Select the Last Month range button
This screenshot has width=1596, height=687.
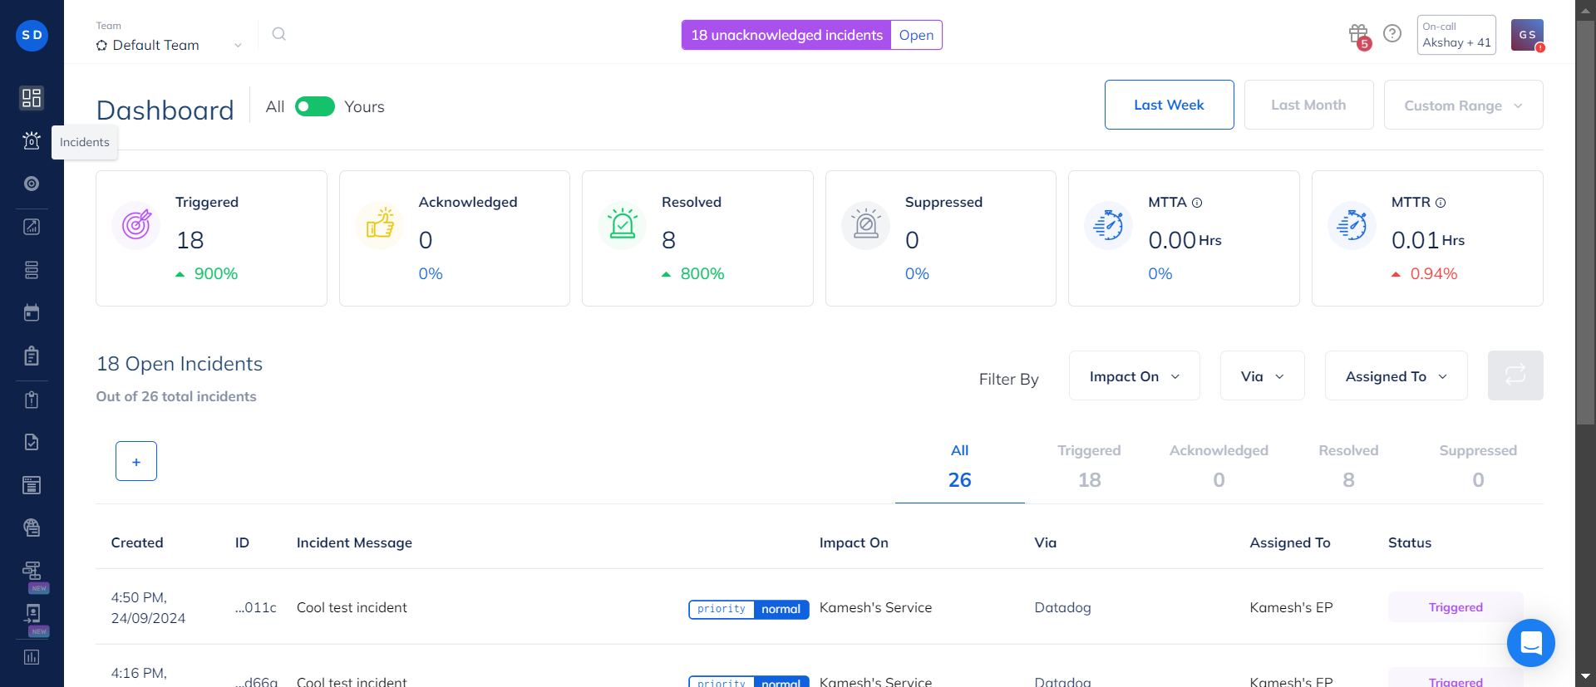tap(1308, 105)
